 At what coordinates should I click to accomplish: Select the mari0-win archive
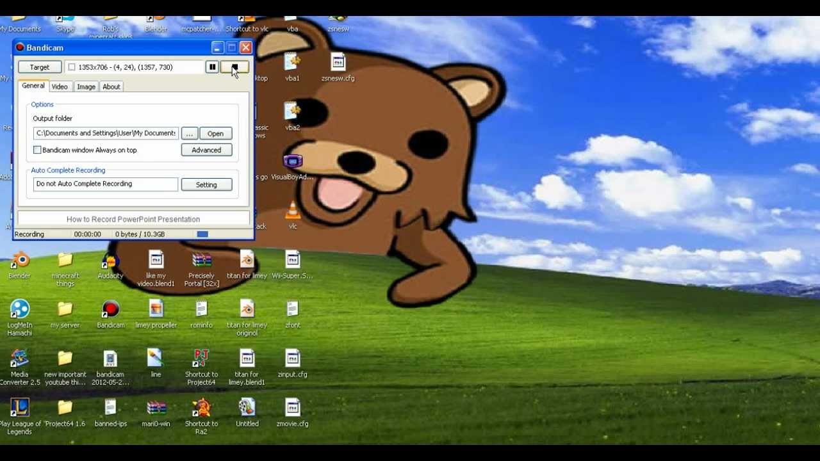[156, 413]
